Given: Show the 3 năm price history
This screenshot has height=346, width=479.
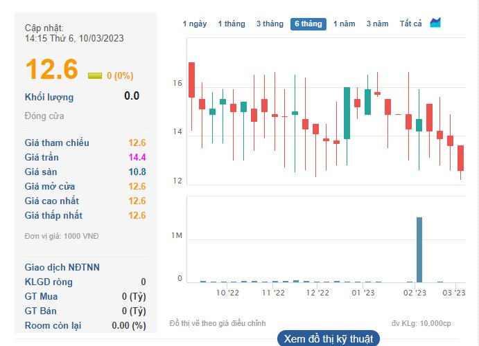Looking at the screenshot, I should [x=378, y=24].
